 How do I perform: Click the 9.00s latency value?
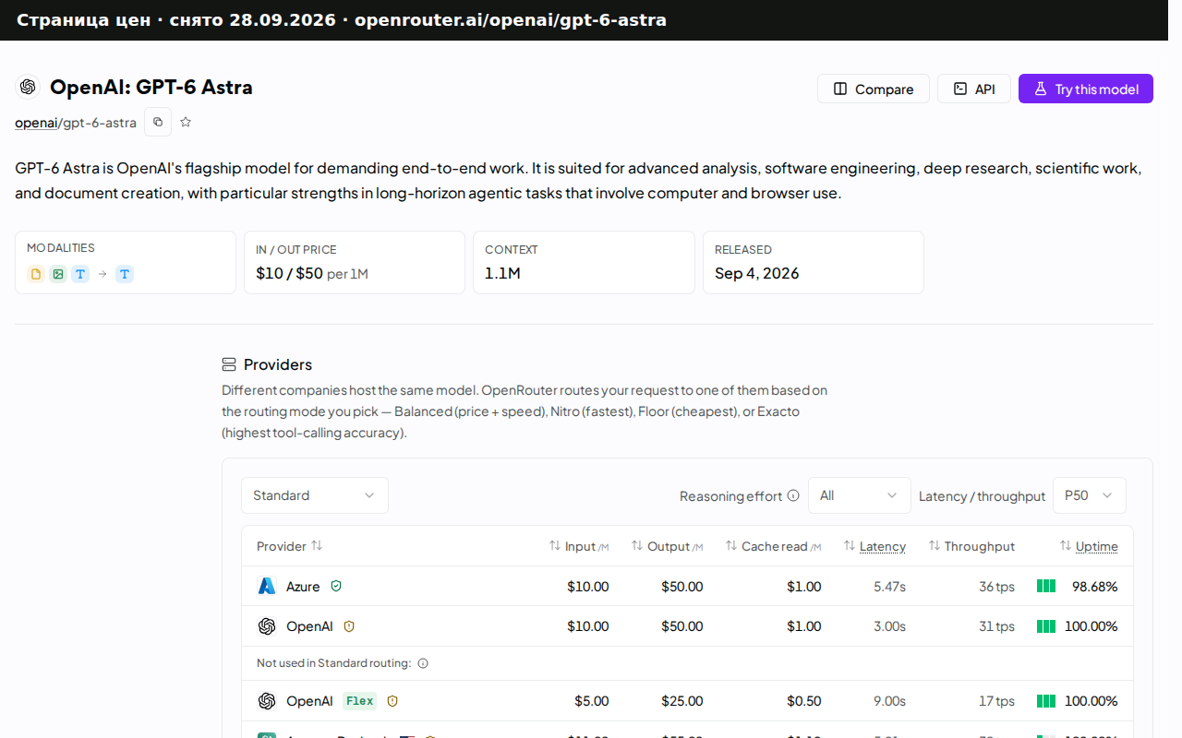coord(889,701)
